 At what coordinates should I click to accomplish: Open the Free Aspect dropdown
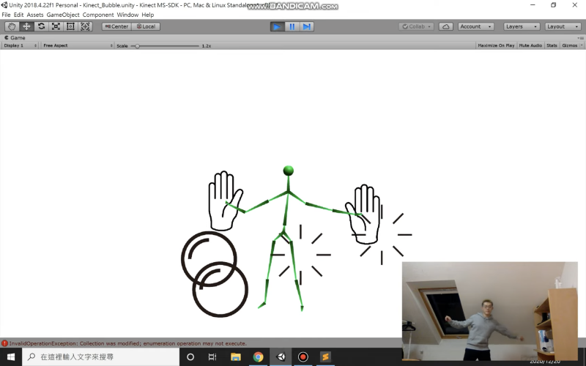(77, 45)
